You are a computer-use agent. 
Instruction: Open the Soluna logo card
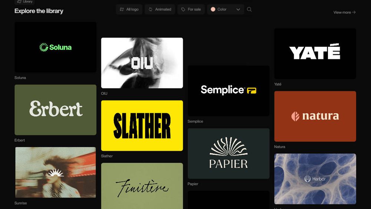click(x=55, y=47)
